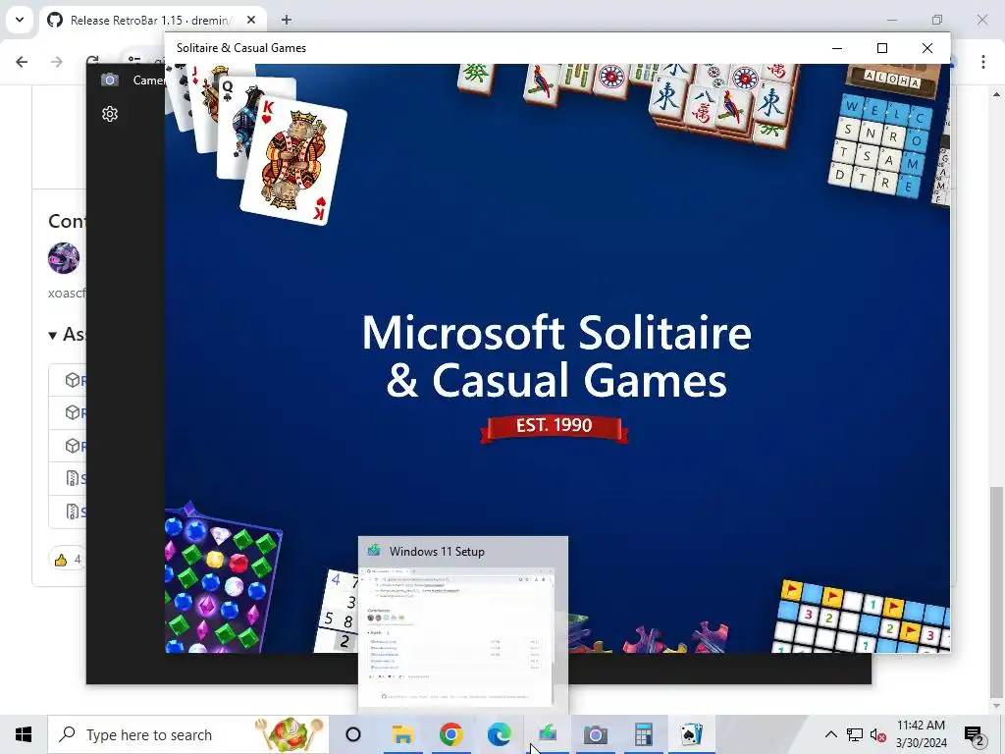Show hidden system tray icons
The height and width of the screenshot is (754, 1005).
[x=830, y=734]
